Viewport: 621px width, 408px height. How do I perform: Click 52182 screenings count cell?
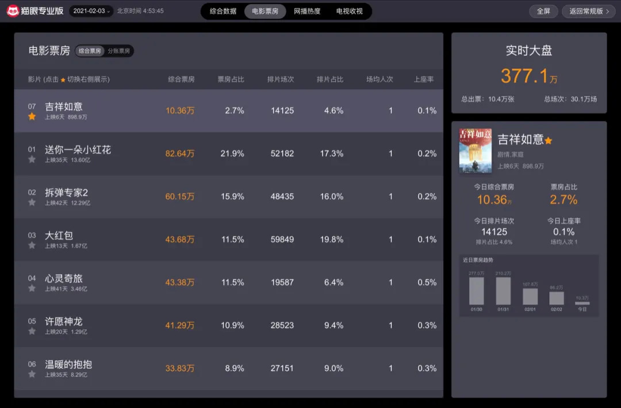click(x=282, y=153)
